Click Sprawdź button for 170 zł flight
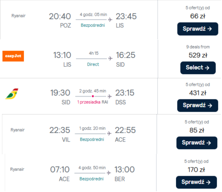This screenshot has height=192, width=222. click(x=196, y=182)
